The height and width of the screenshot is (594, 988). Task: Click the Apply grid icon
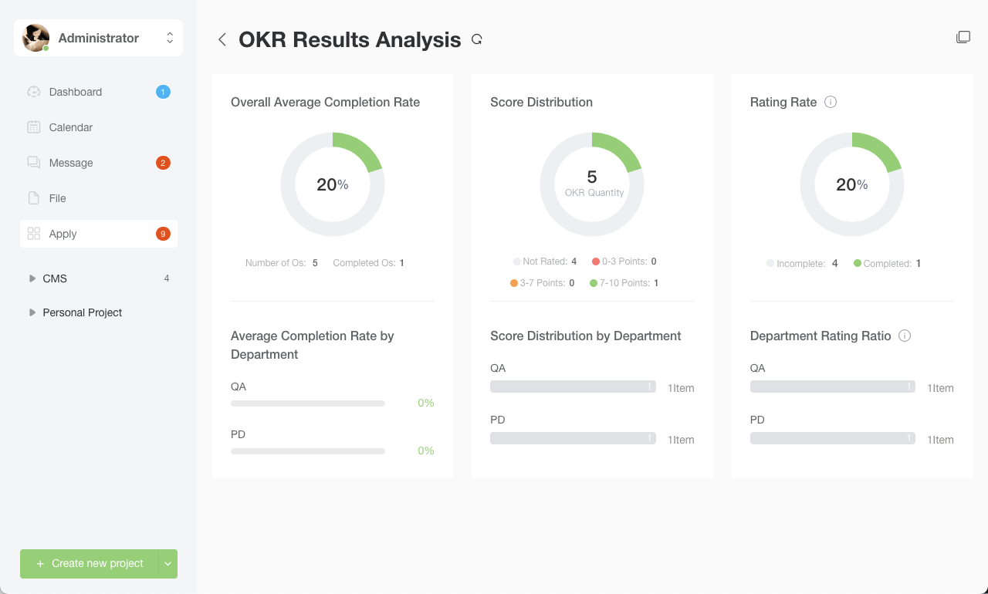(33, 234)
